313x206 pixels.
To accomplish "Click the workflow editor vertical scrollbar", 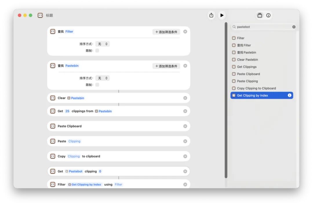I will [226, 100].
